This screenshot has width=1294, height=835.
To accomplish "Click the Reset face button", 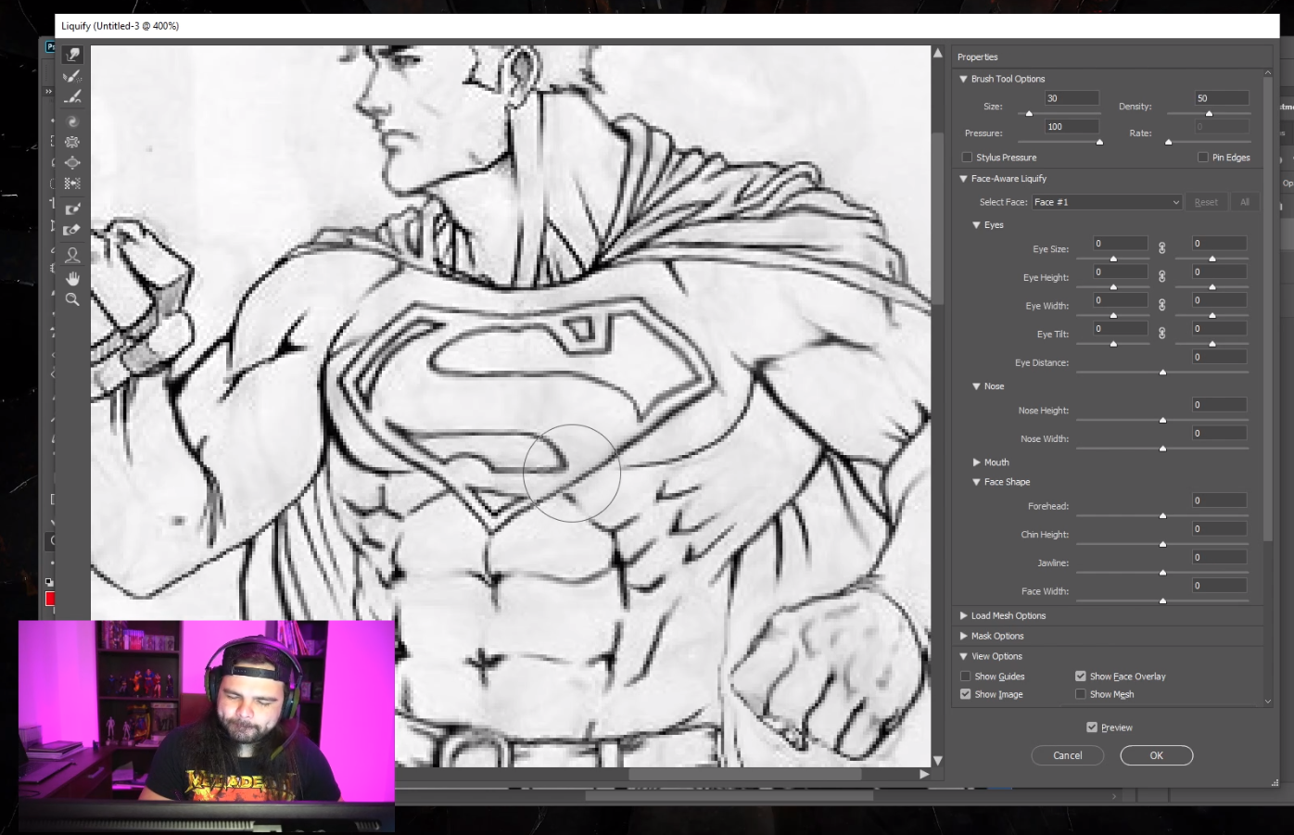I will (x=1206, y=202).
